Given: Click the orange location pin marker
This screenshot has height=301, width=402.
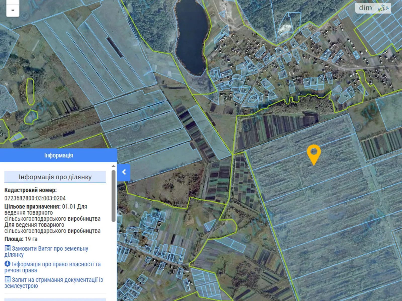Looking at the screenshot, I should (314, 154).
